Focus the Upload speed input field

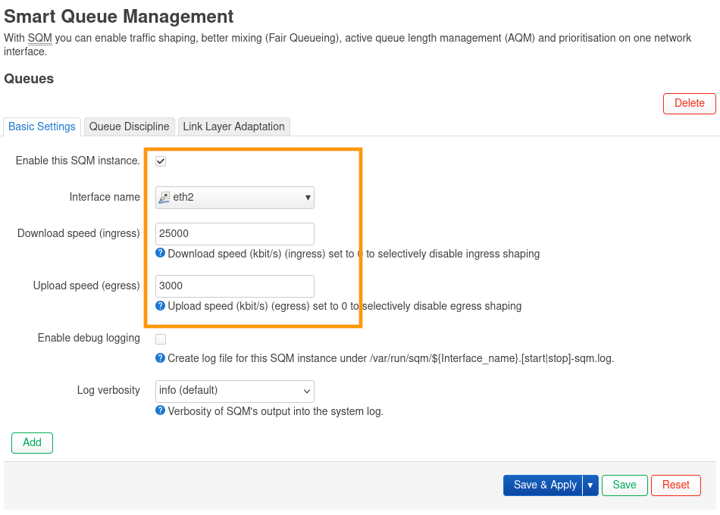[x=234, y=286]
